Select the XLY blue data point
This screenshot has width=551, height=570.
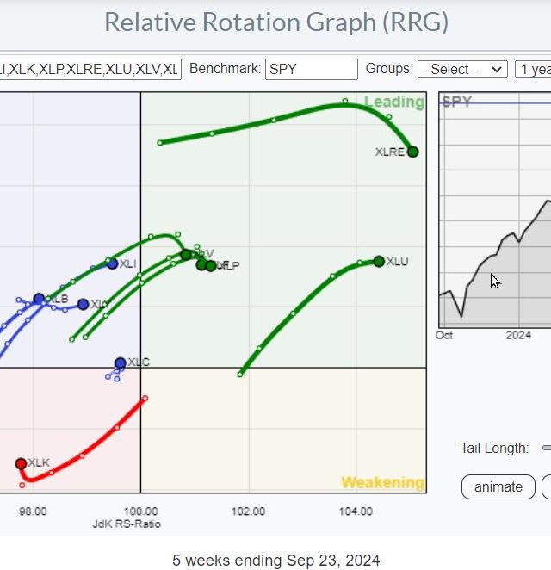pos(83,304)
